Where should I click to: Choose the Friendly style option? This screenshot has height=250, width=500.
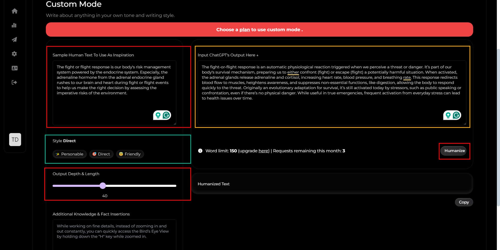pos(130,154)
